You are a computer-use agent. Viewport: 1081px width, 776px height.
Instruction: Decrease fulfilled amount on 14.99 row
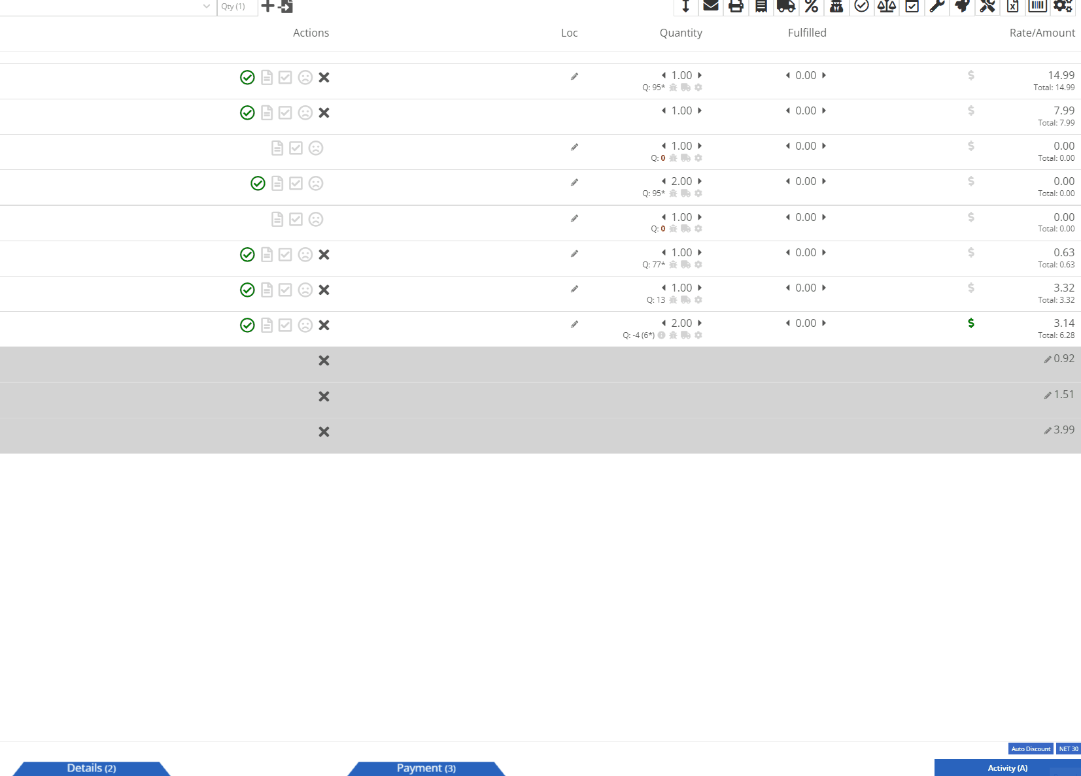(788, 75)
